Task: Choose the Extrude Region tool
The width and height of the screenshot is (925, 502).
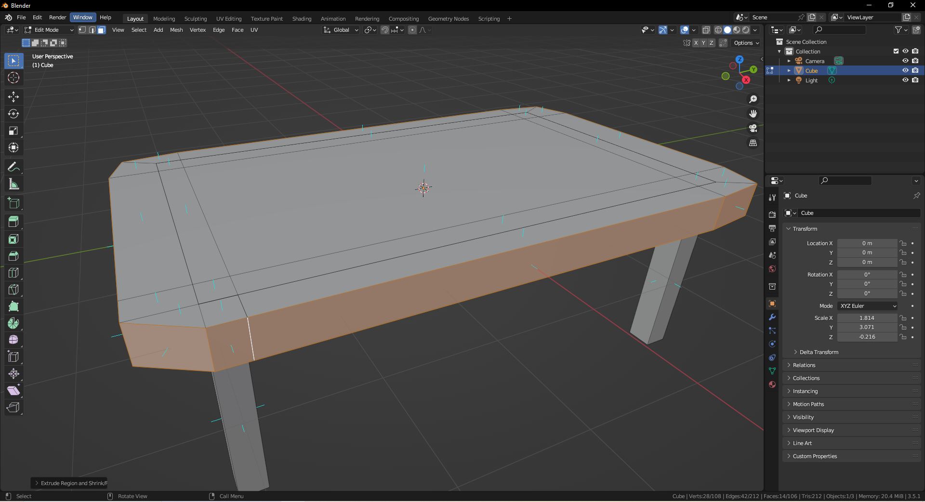Action: tap(13, 222)
